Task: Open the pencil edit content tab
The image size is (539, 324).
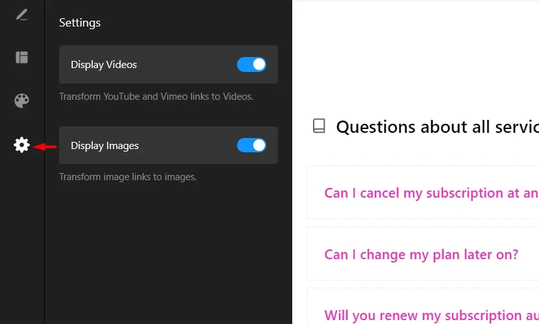Action: 21,15
